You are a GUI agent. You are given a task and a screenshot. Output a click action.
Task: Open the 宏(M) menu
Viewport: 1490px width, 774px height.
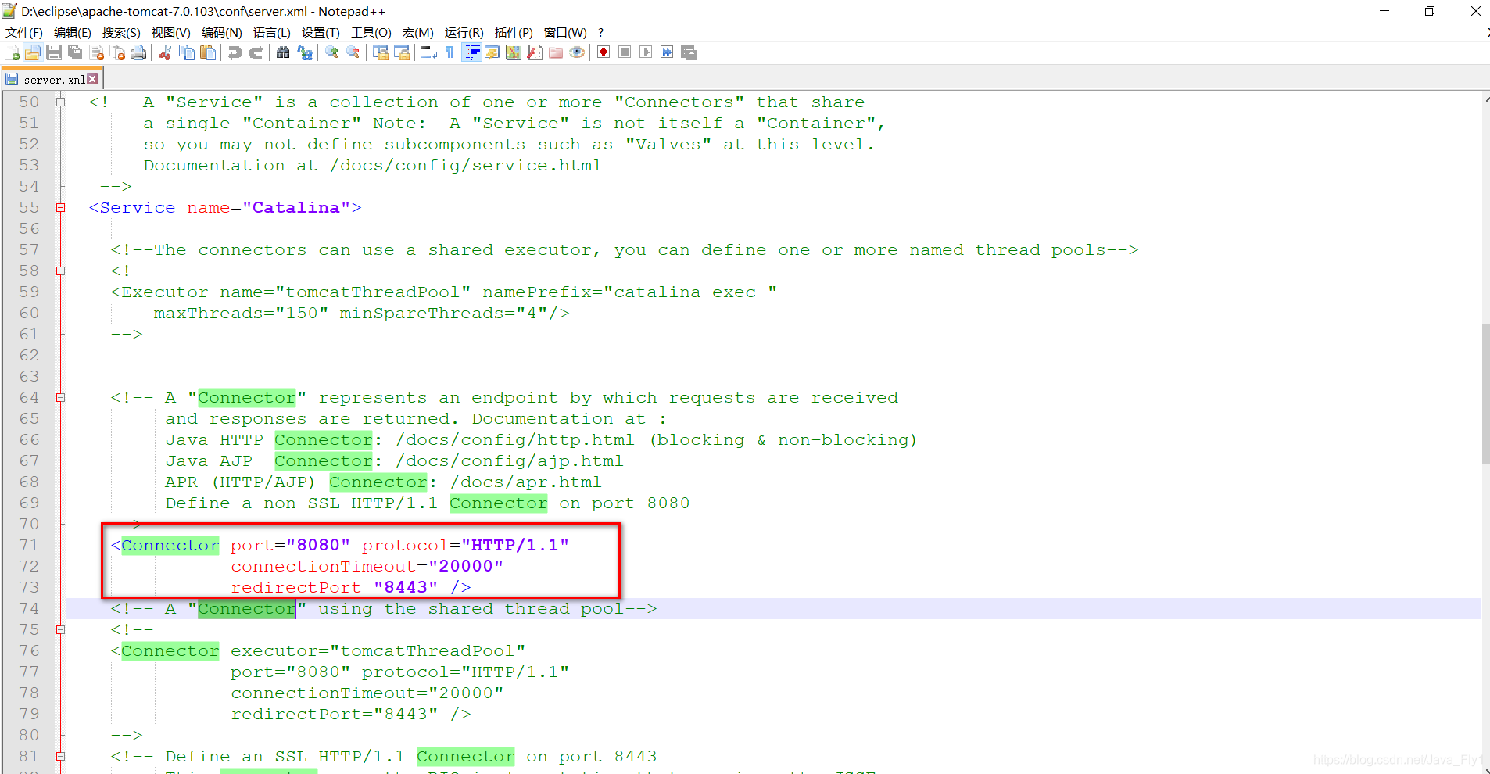tap(418, 32)
